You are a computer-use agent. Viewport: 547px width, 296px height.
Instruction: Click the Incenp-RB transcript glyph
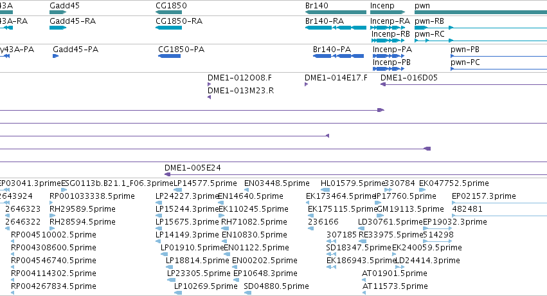tap(388, 41)
